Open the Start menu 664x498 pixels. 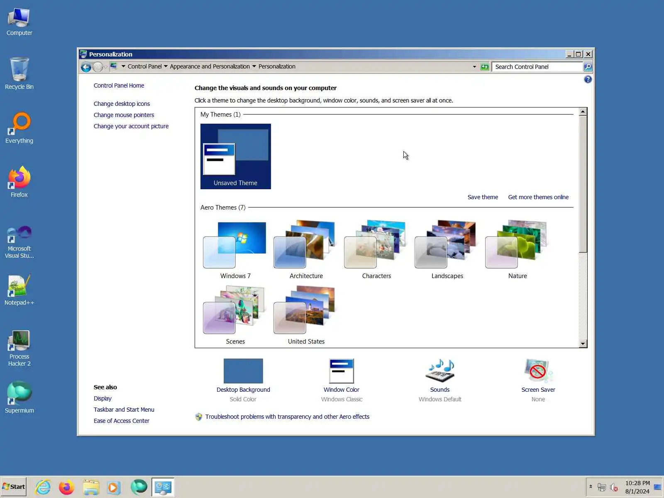click(x=14, y=487)
